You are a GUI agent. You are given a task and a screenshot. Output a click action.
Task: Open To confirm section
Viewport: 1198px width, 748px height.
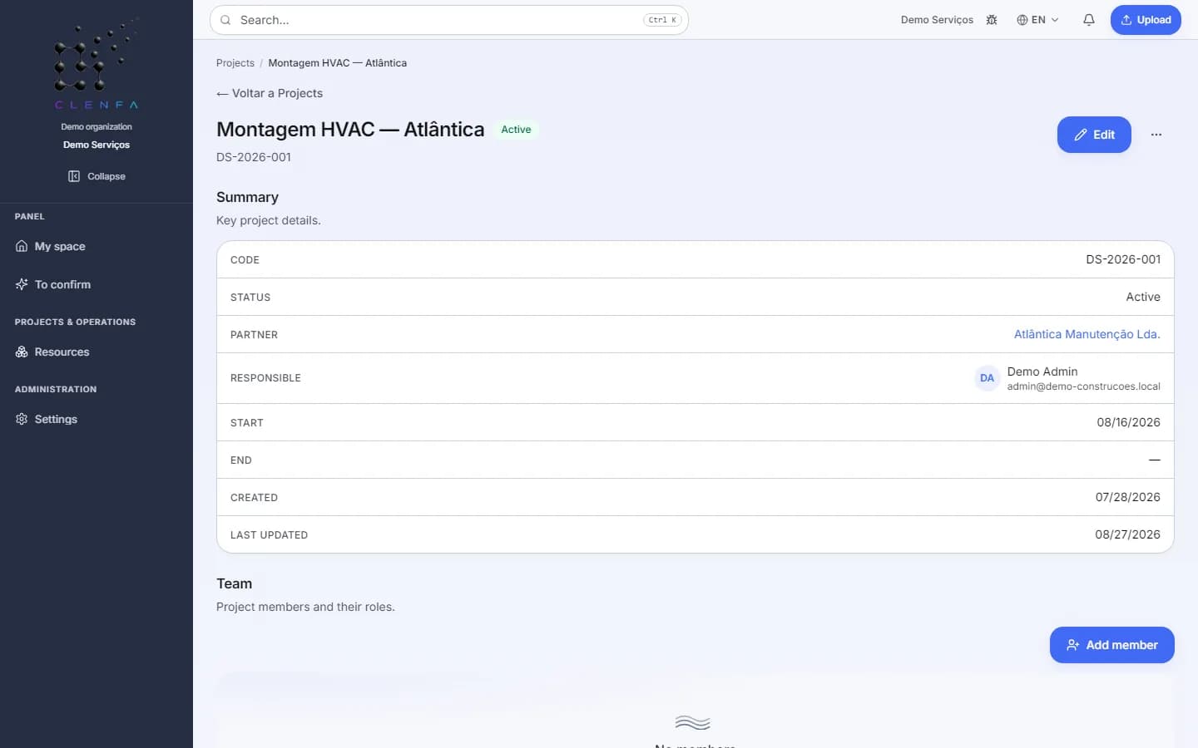(x=97, y=284)
